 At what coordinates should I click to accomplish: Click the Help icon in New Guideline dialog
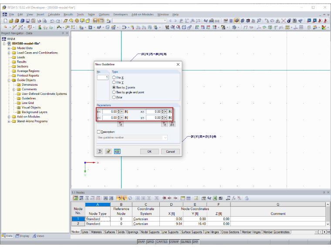pos(100,151)
